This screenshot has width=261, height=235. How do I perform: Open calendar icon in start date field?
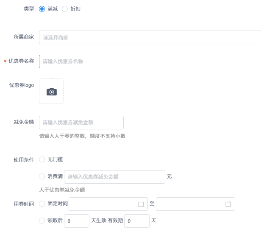tap(141, 204)
